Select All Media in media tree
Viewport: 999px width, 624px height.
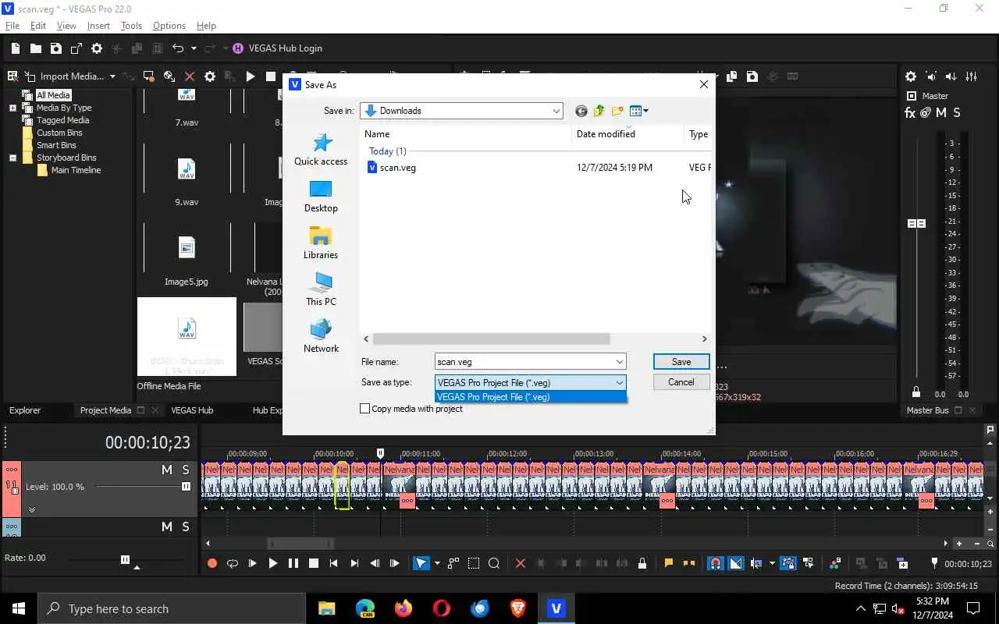pos(53,95)
